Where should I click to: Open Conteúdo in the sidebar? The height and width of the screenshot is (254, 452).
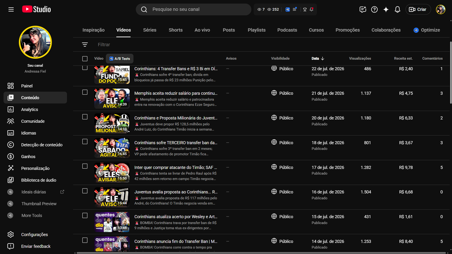(35, 98)
